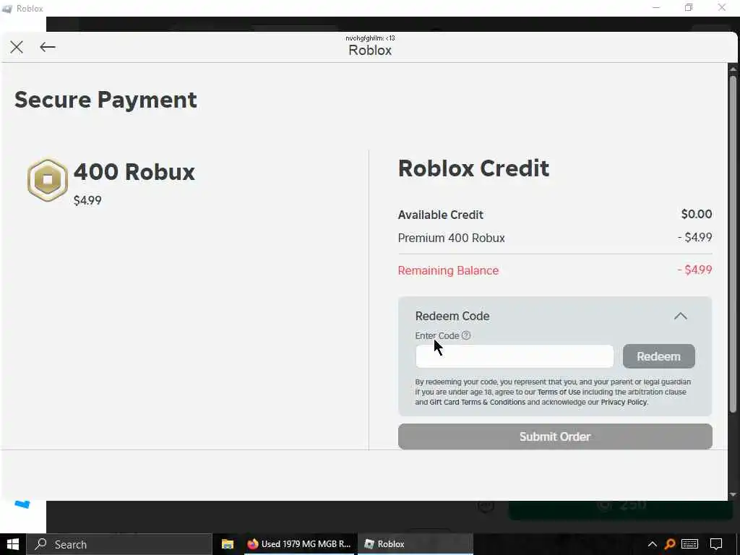The width and height of the screenshot is (740, 555).
Task: Open the Privacy Policy link
Action: [624, 402]
